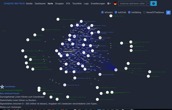Click the star icon in the legend
The width and height of the screenshot is (172, 110).
2,87
